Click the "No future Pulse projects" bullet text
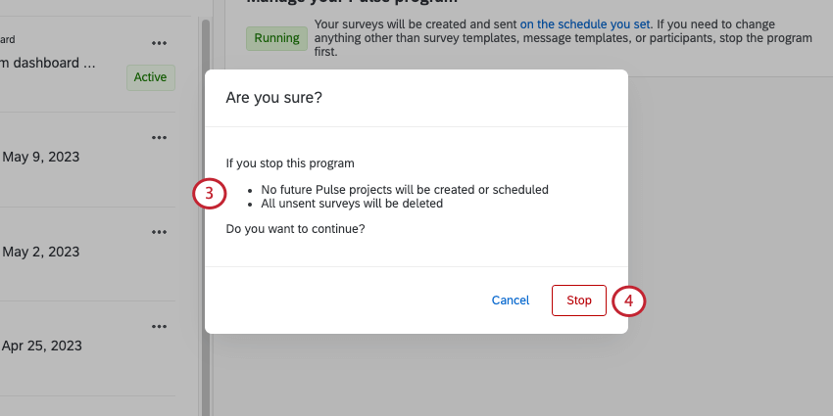 (x=405, y=190)
